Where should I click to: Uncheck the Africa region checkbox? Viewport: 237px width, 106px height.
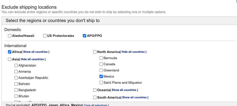coord(9,52)
